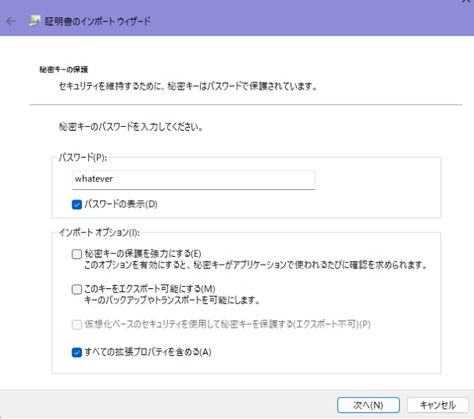Click the password field containing "whatever"
Viewport: 474px width, 419px height.
193,180
